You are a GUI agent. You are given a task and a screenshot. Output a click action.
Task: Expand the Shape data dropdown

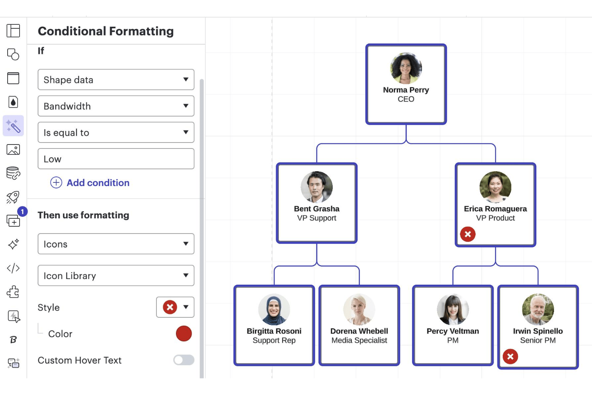coord(116,79)
